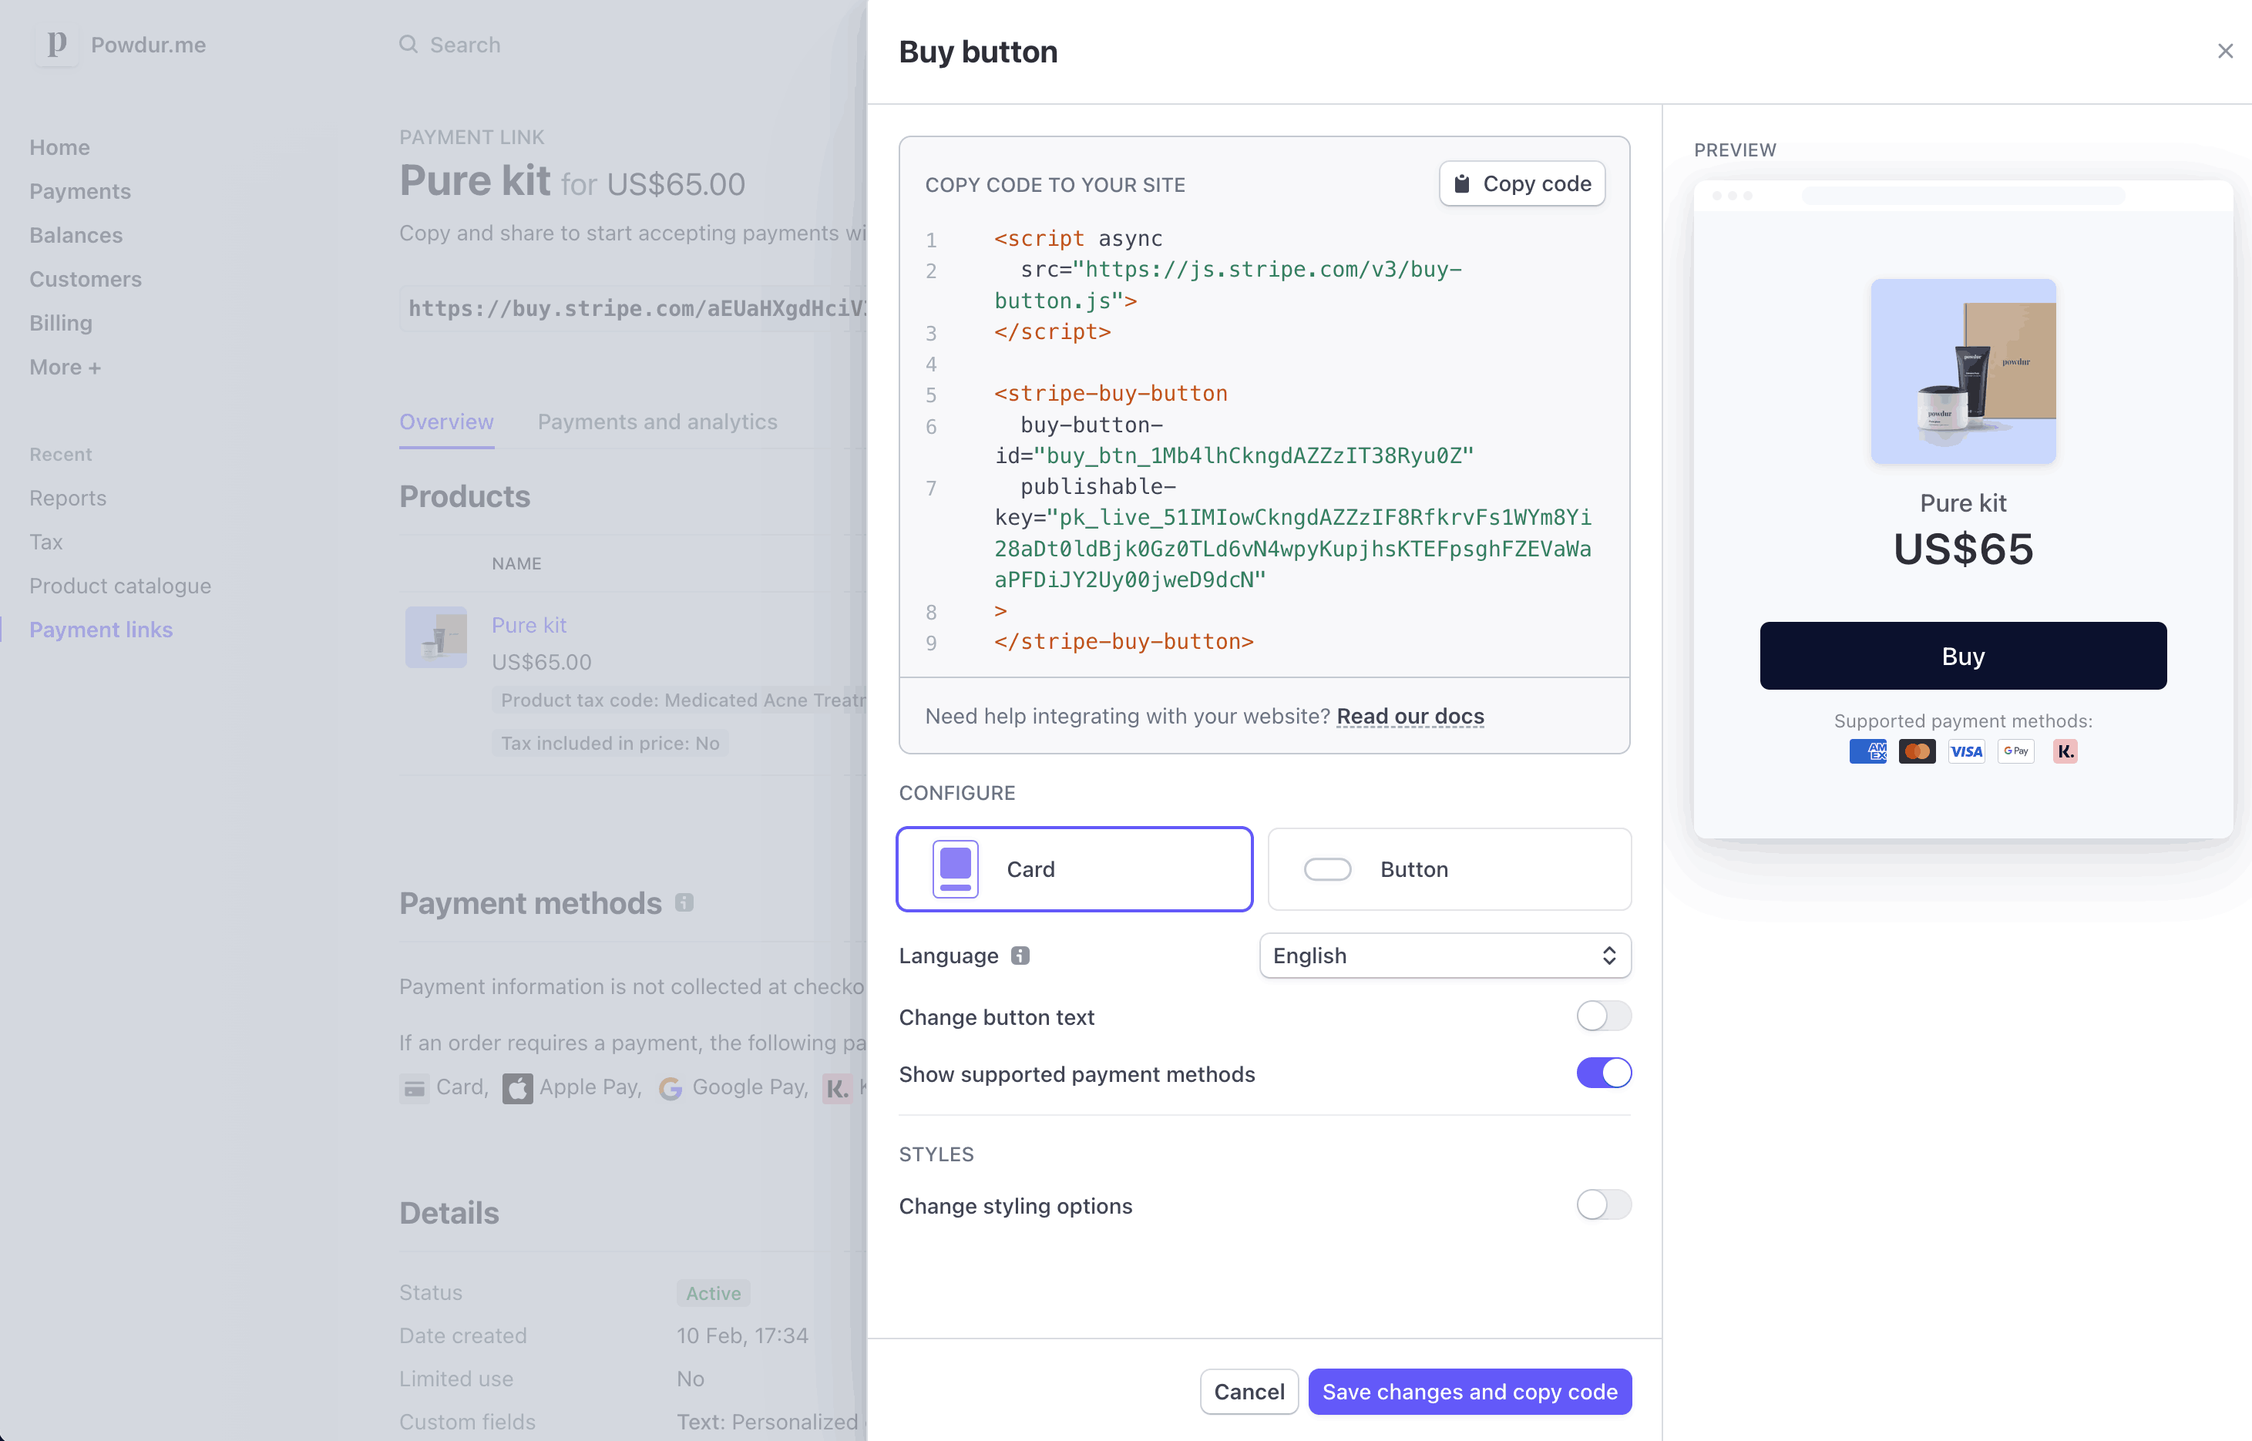Toggle the Change styling options switch
This screenshot has width=2252, height=1441.
click(1604, 1204)
